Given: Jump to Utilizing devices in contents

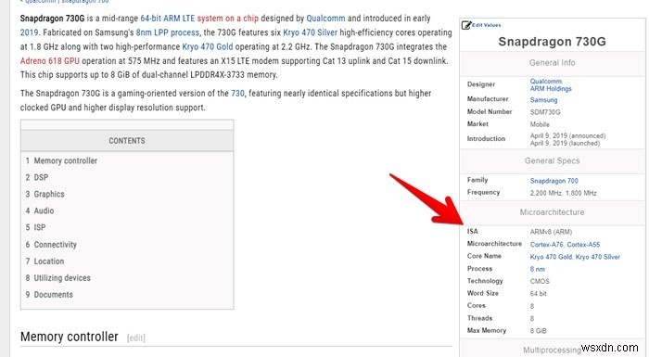Looking at the screenshot, I should point(62,278).
